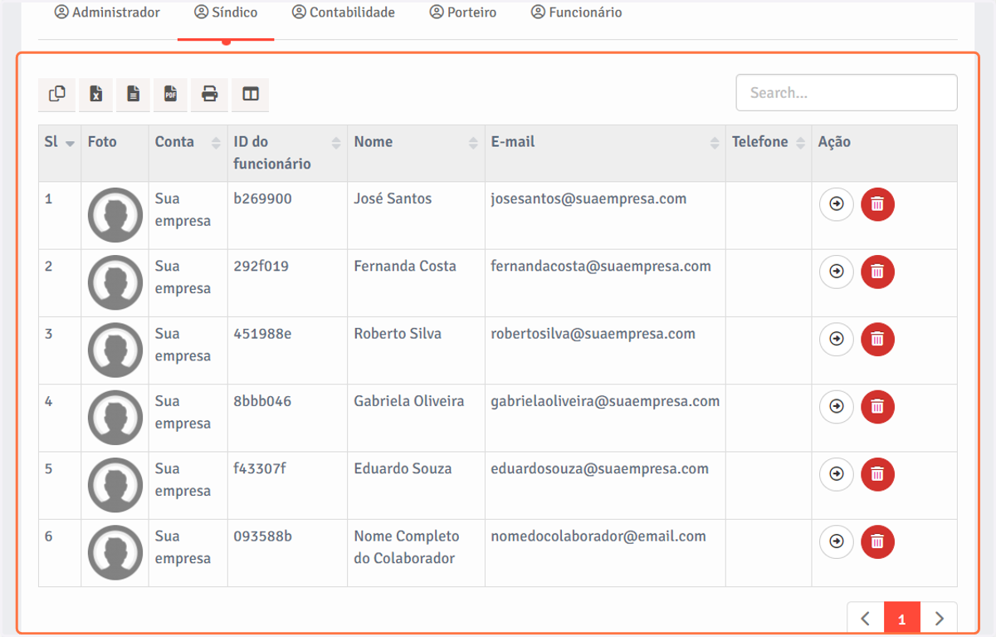Sort by ID do funcionário column
Viewport: 996px width, 637px height.
tap(287, 153)
